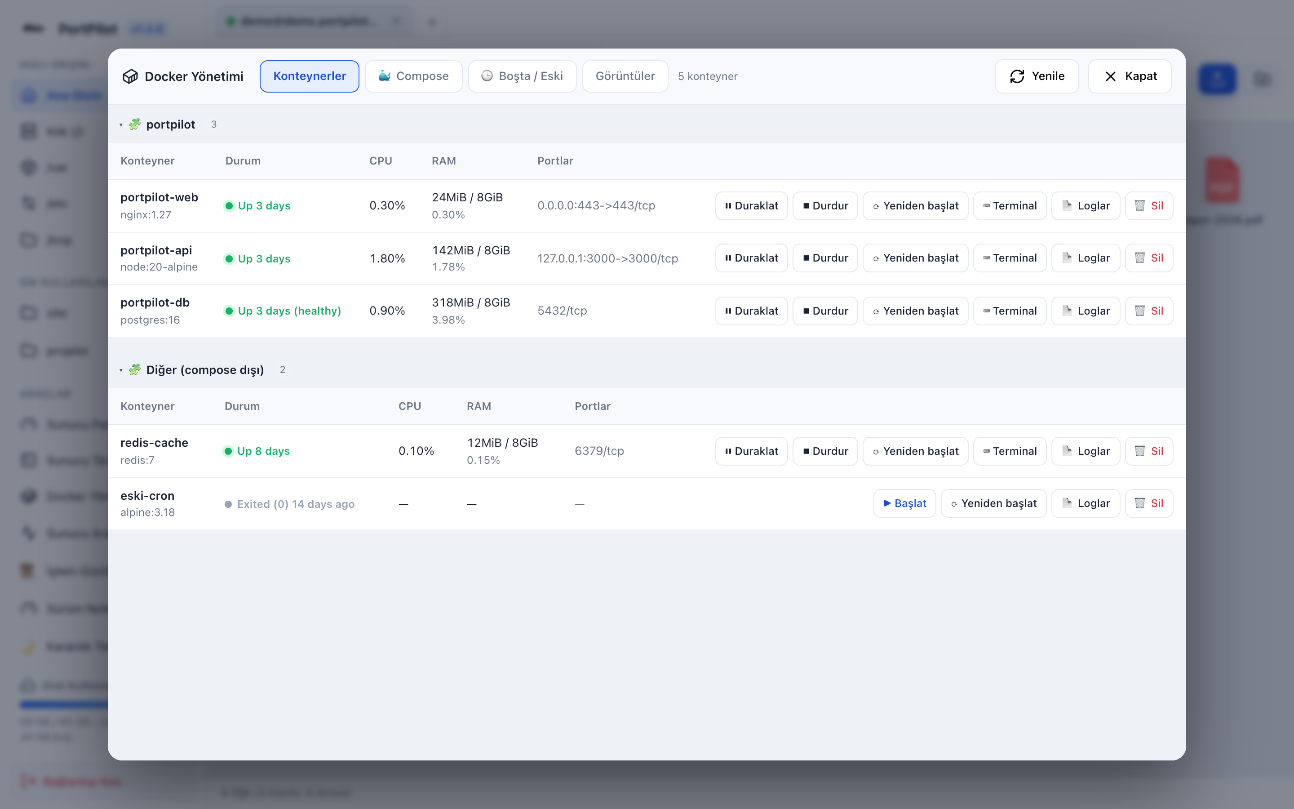Pause portpilot-web with Duraklat
This screenshot has width=1294, height=809.
751,205
